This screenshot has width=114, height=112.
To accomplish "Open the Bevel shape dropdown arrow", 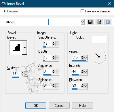I will click(x=24, y=48).
